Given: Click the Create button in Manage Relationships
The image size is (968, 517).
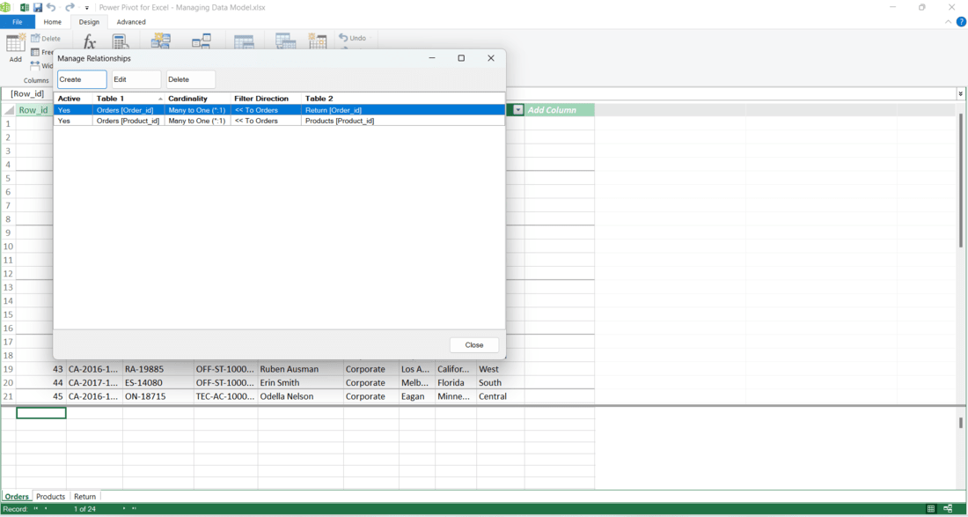Looking at the screenshot, I should (82, 79).
